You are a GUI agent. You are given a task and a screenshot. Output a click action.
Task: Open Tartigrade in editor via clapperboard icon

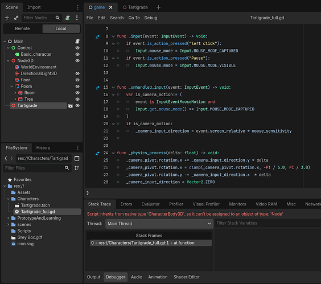(71, 106)
